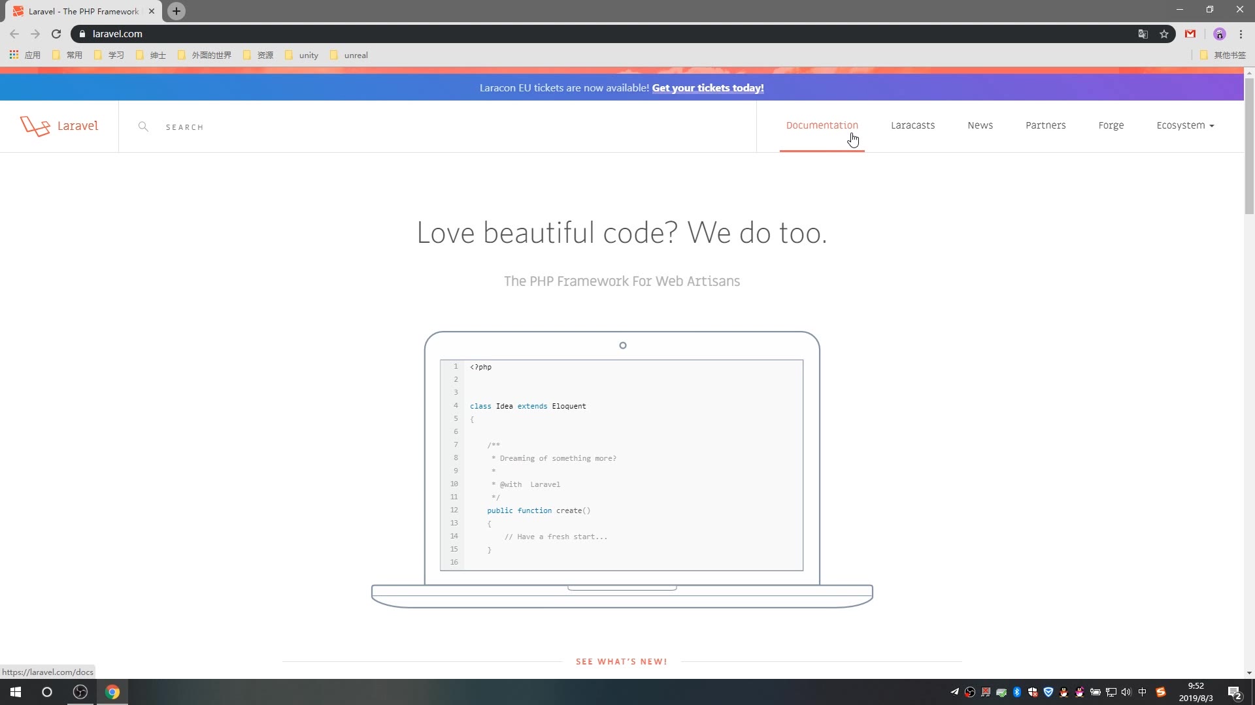Image resolution: width=1255 pixels, height=705 pixels.
Task: Open a new tab with plus button
Action: [176, 11]
